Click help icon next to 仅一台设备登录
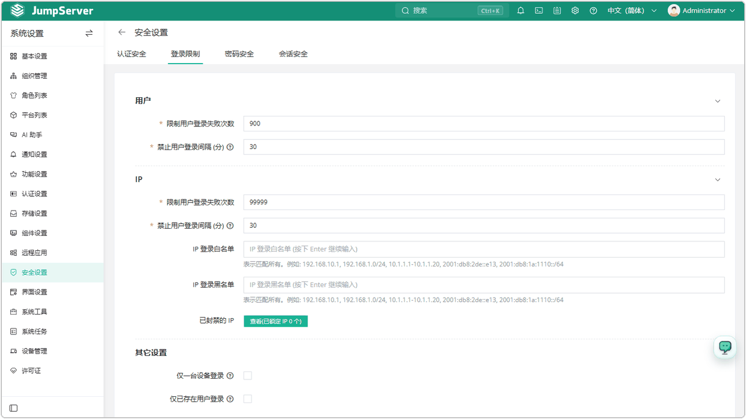This screenshot has width=746, height=419. point(230,376)
